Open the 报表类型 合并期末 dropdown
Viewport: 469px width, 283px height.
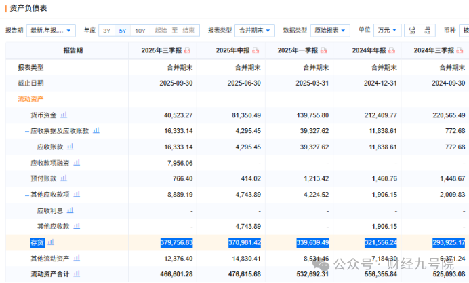coord(255,31)
